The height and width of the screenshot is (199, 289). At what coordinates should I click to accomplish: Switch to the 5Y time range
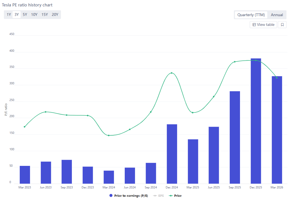pos(25,15)
